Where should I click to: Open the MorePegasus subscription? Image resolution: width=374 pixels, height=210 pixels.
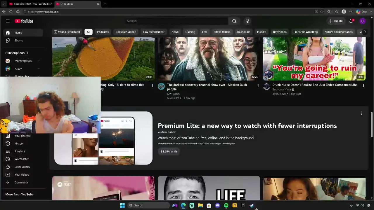point(23,61)
